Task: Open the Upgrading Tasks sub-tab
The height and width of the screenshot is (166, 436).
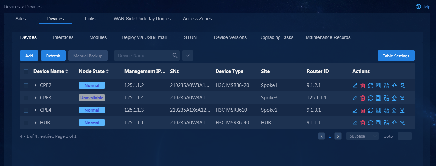Action: [276, 37]
